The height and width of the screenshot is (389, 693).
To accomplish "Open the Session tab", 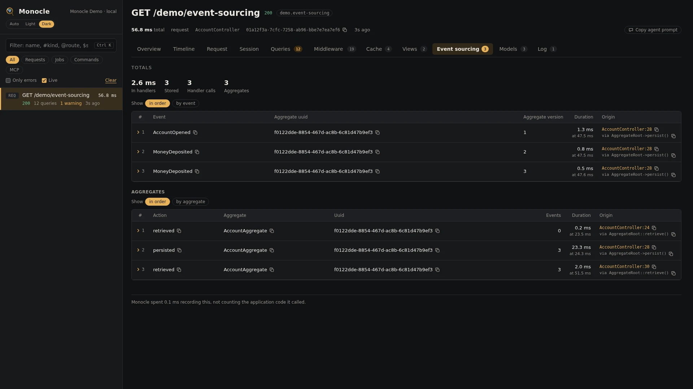I will (249, 49).
